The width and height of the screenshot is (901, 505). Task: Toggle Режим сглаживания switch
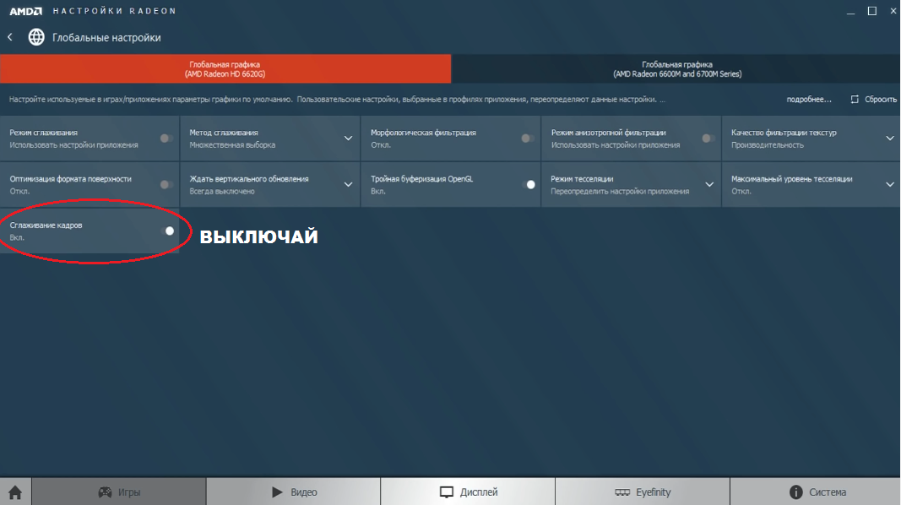coord(166,138)
